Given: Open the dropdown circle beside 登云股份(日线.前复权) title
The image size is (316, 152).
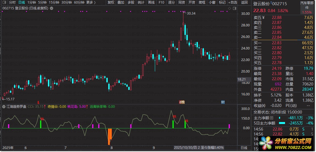Looking at the screenshot, I should click(x=52, y=8).
